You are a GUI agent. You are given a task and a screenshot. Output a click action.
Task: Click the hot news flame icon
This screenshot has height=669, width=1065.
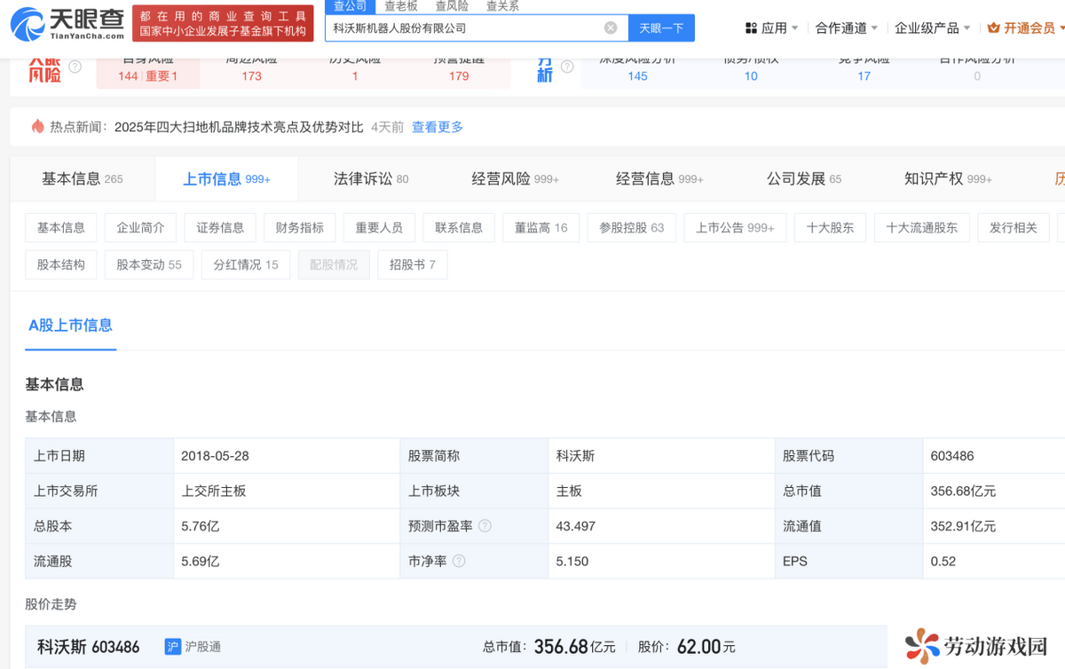37,127
